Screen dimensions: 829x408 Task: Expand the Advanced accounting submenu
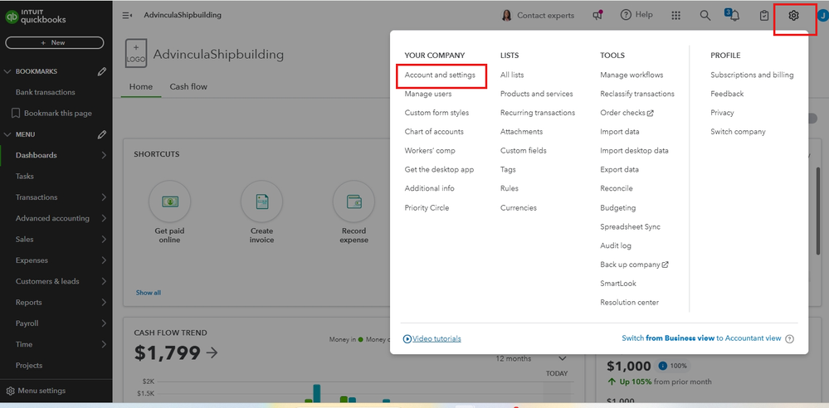104,218
